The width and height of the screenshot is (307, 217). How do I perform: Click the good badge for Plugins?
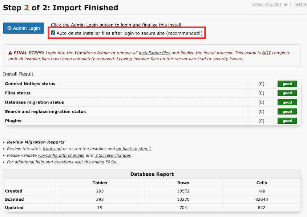pyautogui.click(x=287, y=120)
